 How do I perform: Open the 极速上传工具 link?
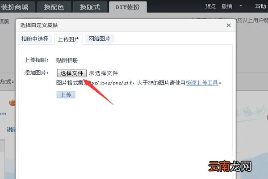[202, 83]
